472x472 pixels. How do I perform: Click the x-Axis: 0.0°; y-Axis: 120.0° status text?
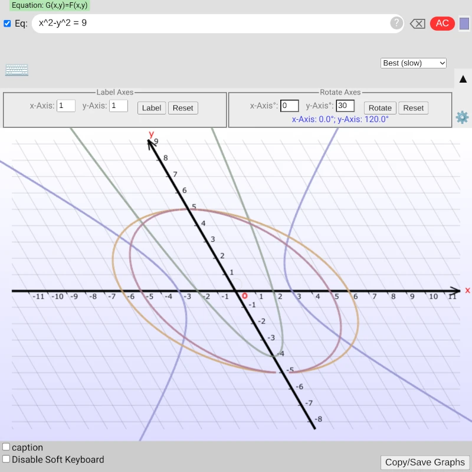340,119
